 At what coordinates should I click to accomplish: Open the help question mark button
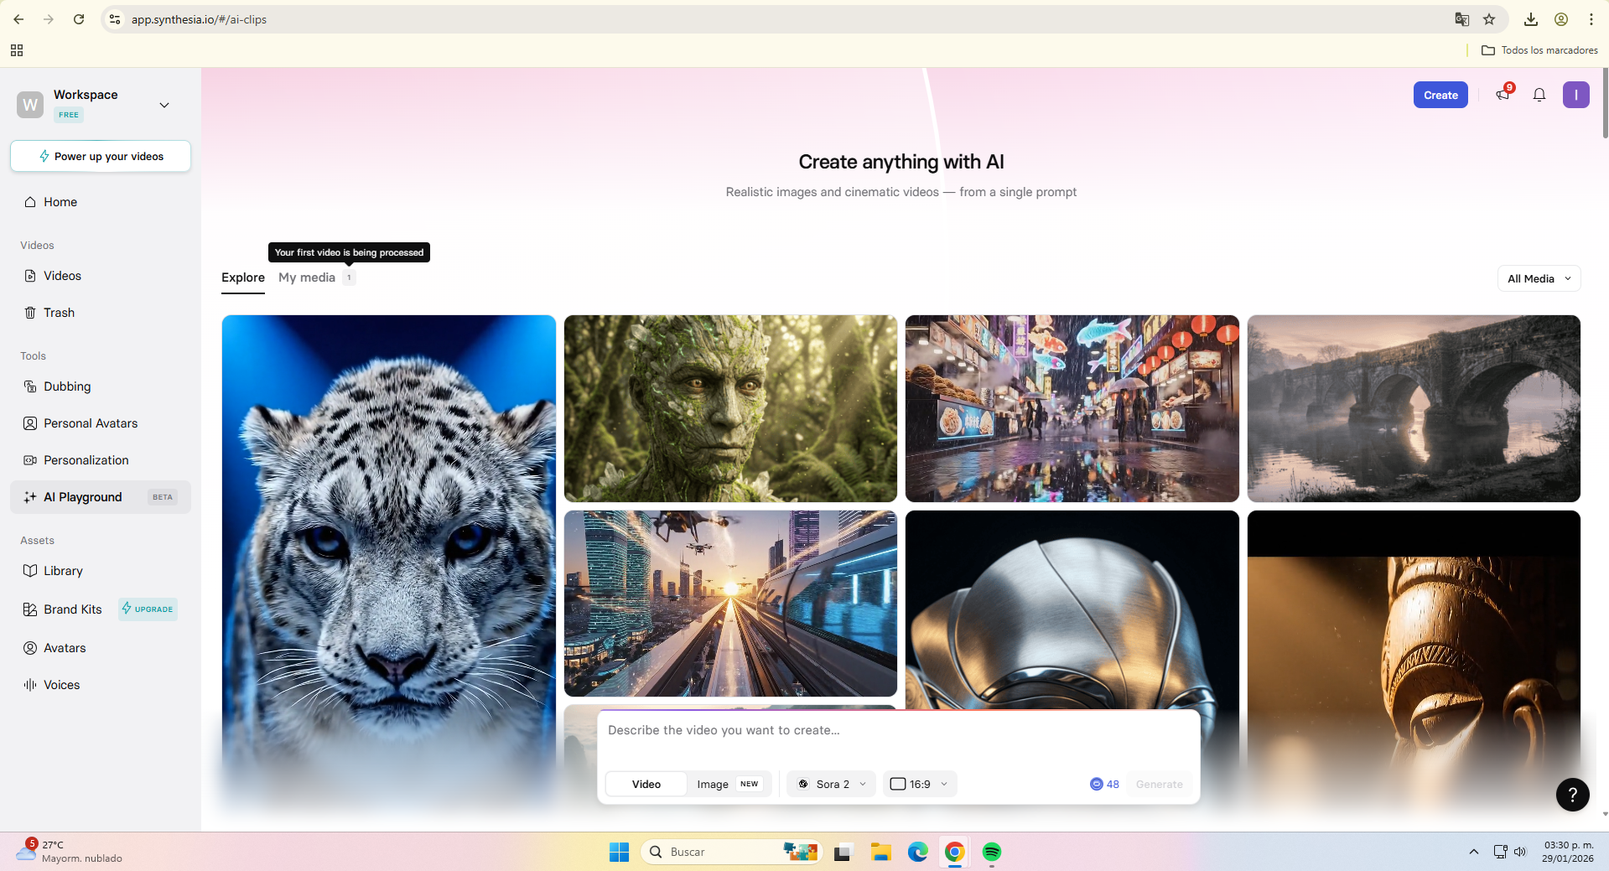(x=1572, y=794)
